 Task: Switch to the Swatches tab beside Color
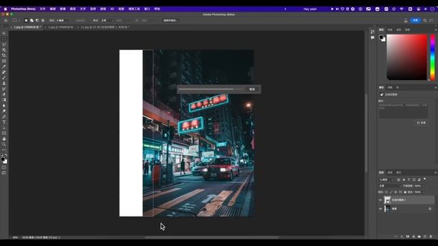[x=390, y=29]
